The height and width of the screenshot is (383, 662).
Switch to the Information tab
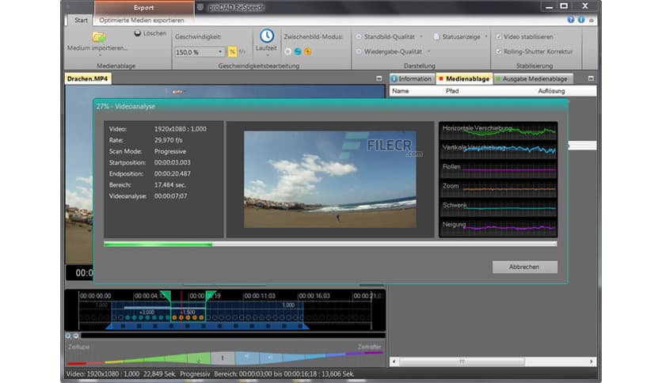pos(411,79)
